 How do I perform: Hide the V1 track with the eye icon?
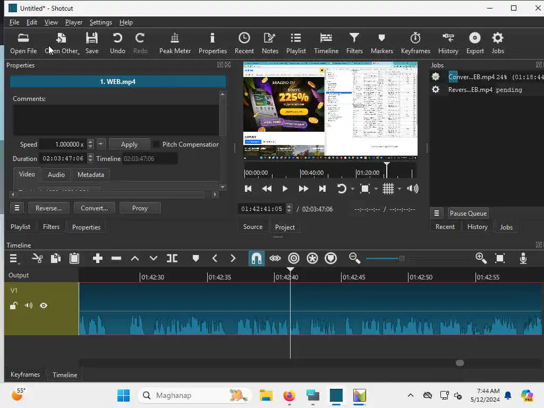44,305
